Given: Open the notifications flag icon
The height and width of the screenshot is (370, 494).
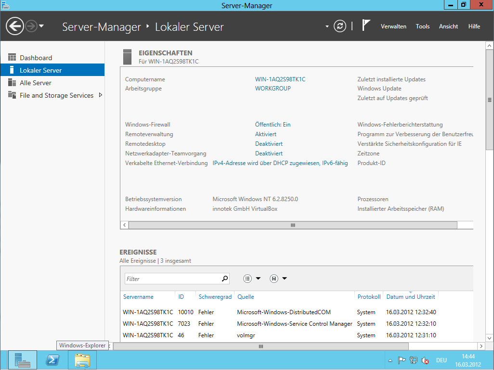Looking at the screenshot, I should 366,26.
